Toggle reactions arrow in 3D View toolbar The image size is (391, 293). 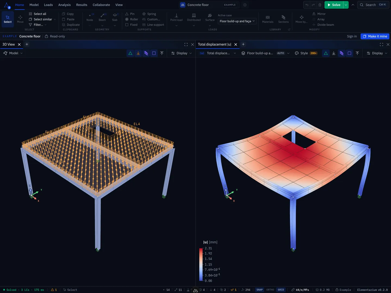(162, 53)
